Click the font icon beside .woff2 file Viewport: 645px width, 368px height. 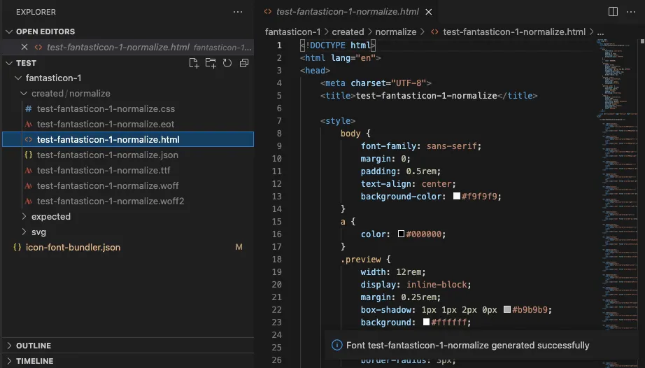point(29,201)
